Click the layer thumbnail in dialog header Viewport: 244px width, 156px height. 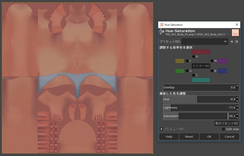pos(235,33)
